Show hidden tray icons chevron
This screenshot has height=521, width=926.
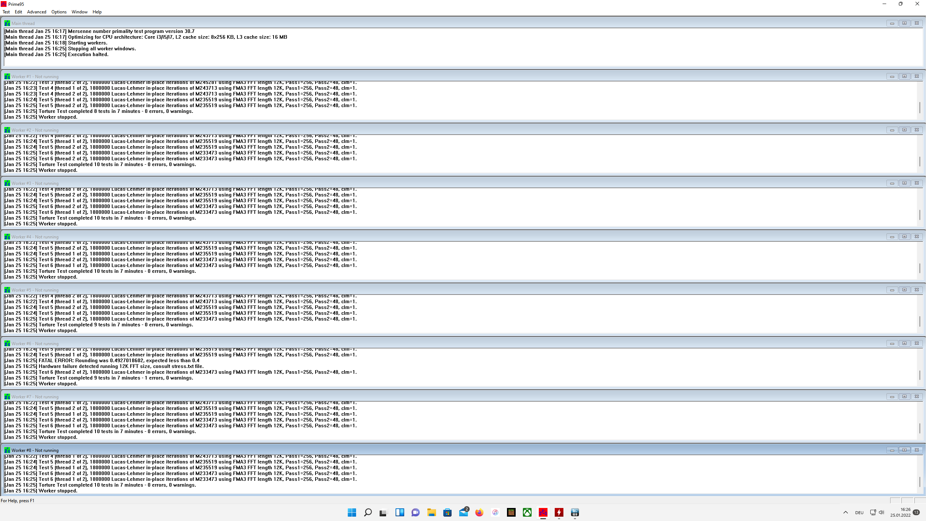(846, 512)
